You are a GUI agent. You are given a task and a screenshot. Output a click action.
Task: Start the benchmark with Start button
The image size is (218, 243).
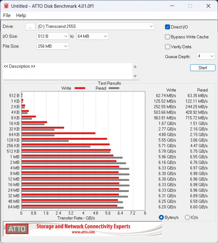[x=203, y=68]
